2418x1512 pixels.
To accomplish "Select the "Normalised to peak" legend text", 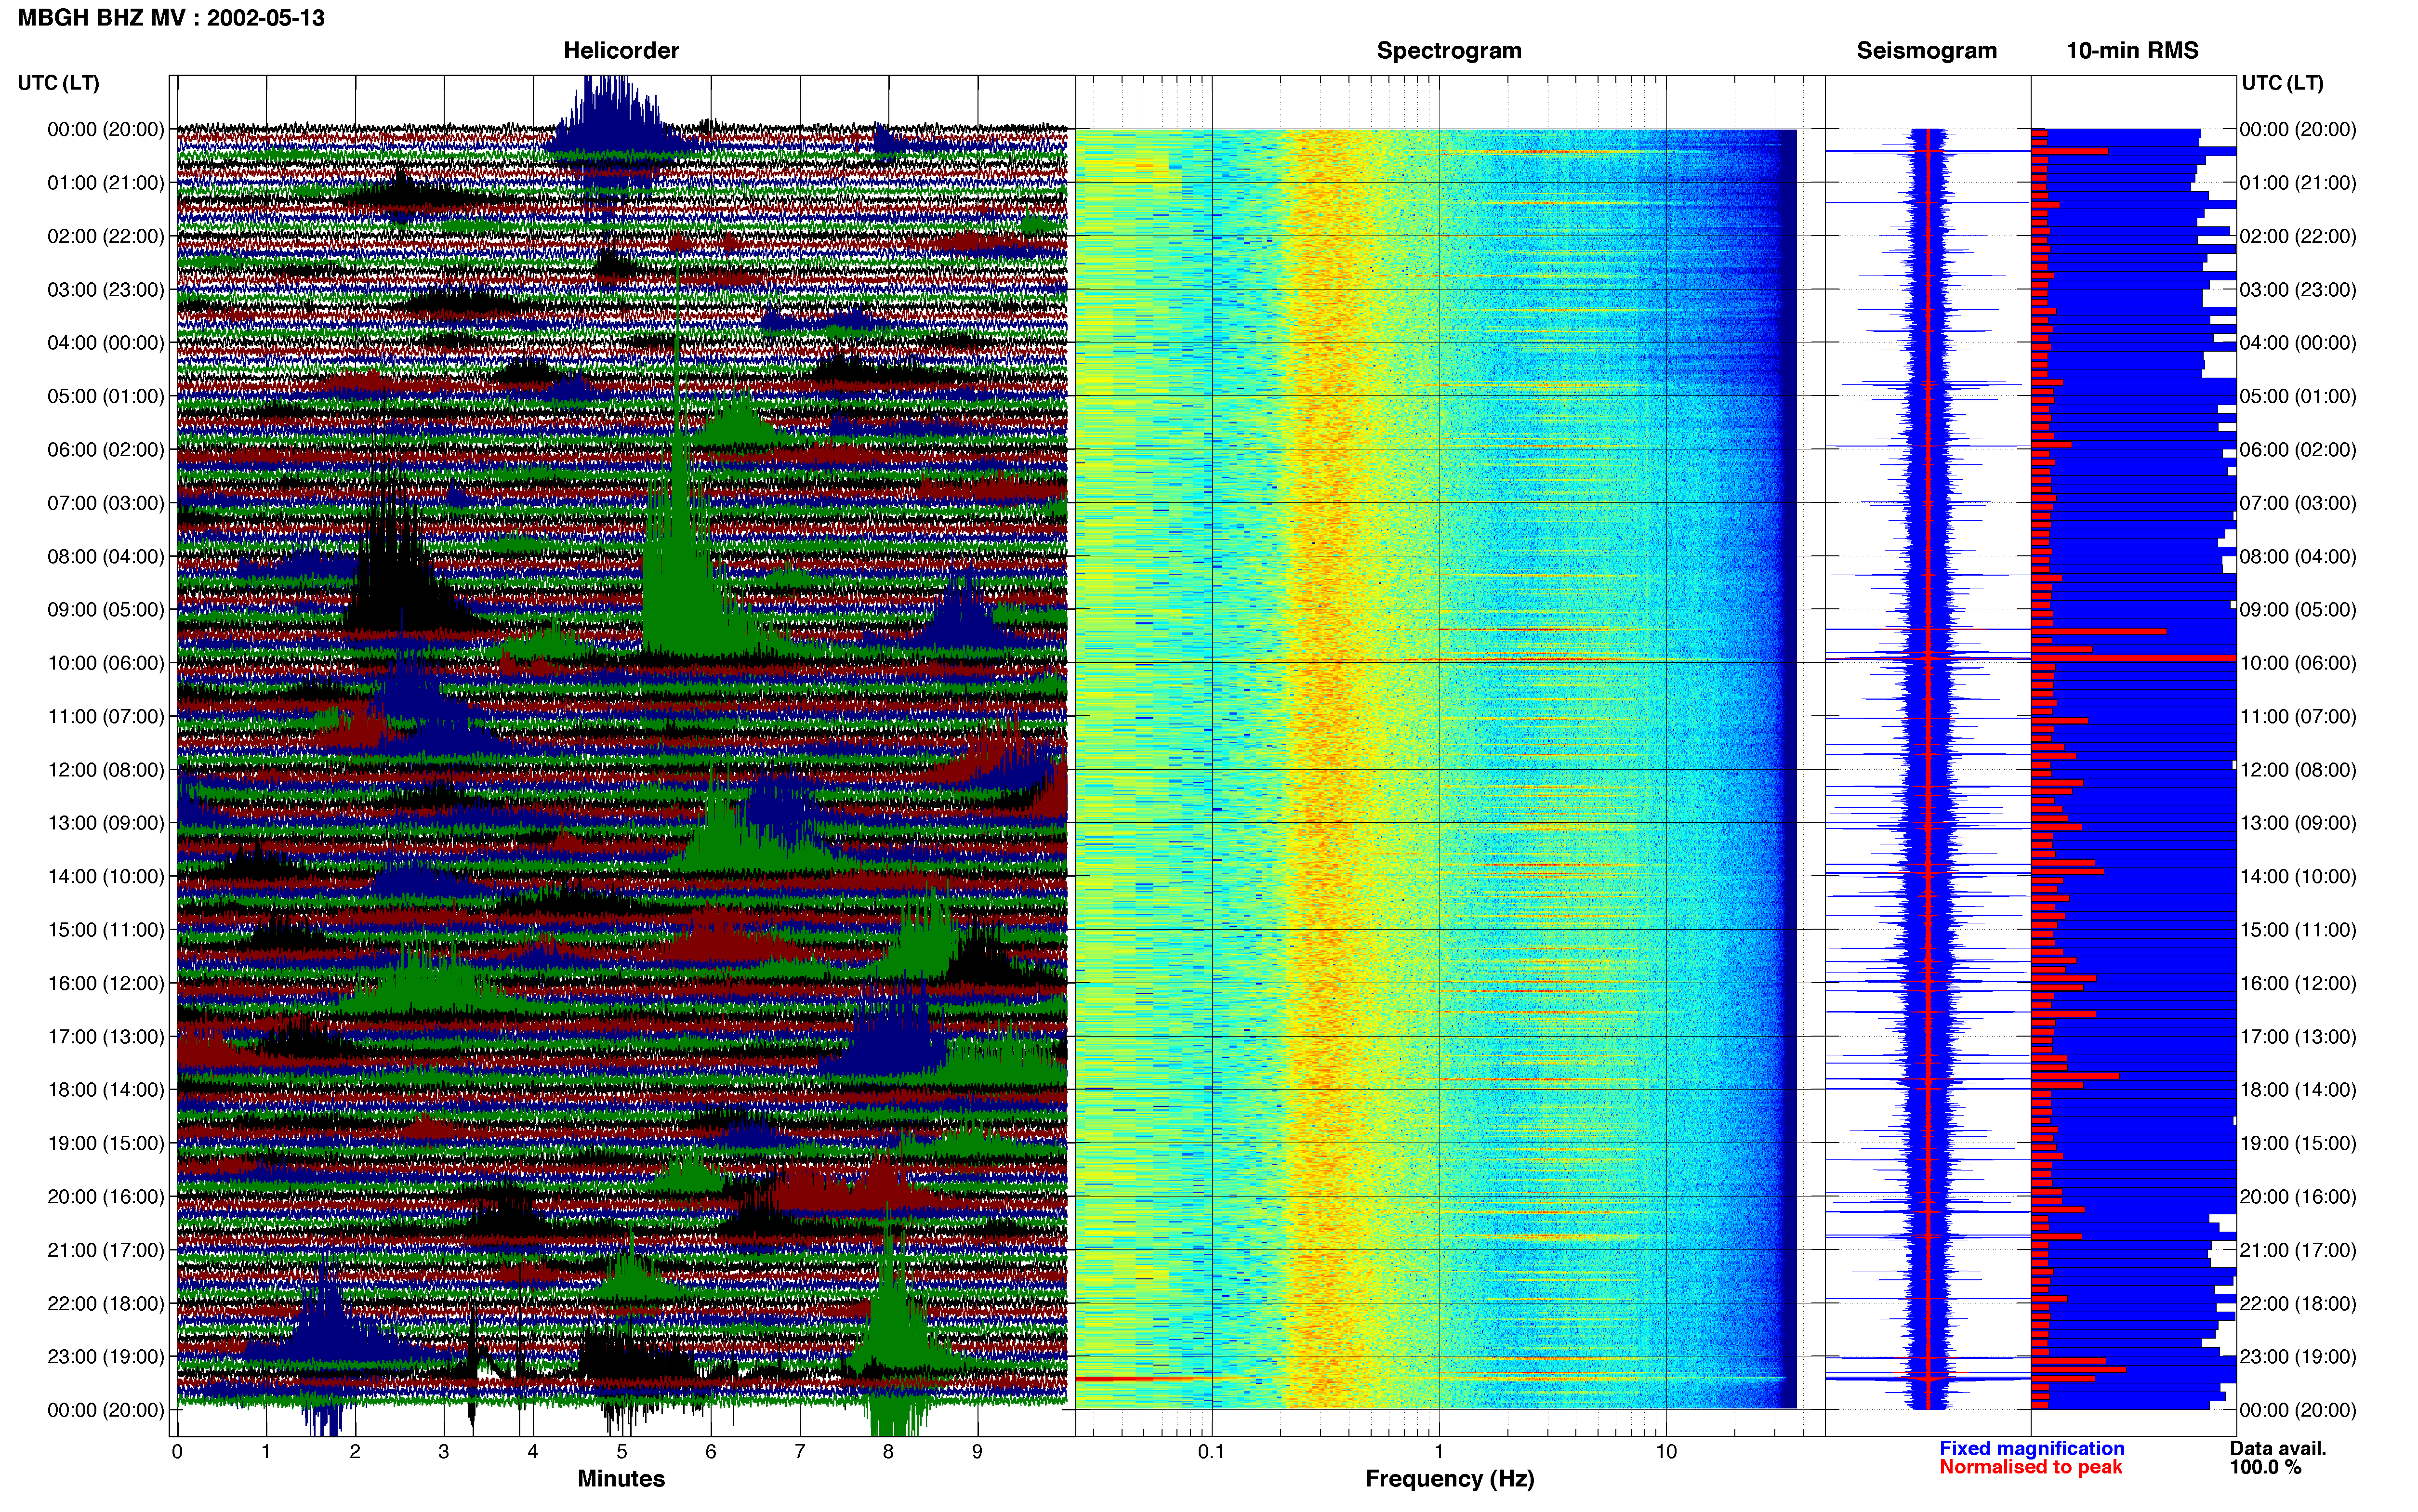I will click(2030, 1467).
